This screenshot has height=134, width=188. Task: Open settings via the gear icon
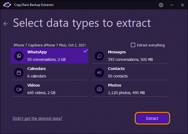(161, 5)
